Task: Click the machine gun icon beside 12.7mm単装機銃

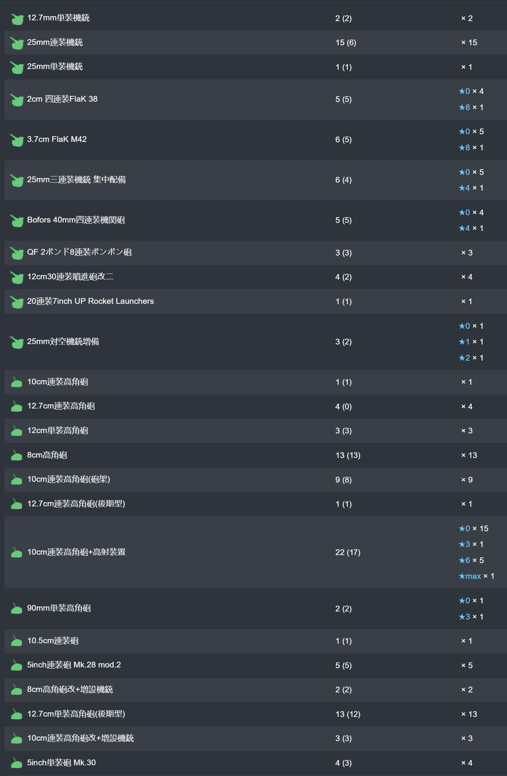Action: pyautogui.click(x=16, y=18)
